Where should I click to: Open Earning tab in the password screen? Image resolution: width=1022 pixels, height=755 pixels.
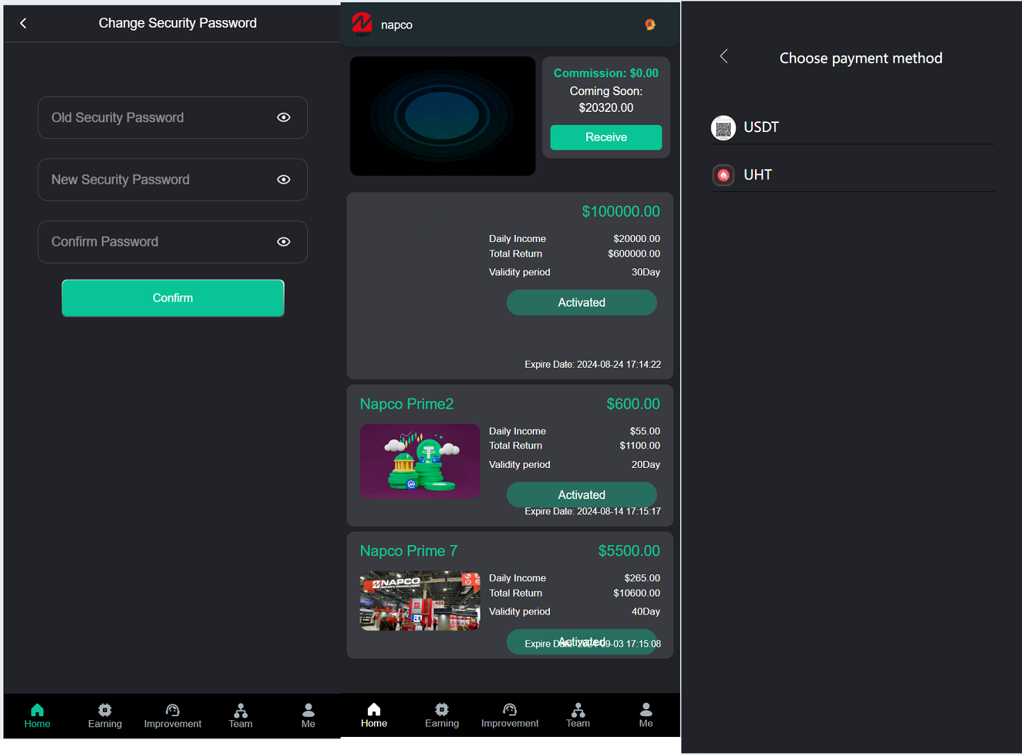click(x=105, y=715)
